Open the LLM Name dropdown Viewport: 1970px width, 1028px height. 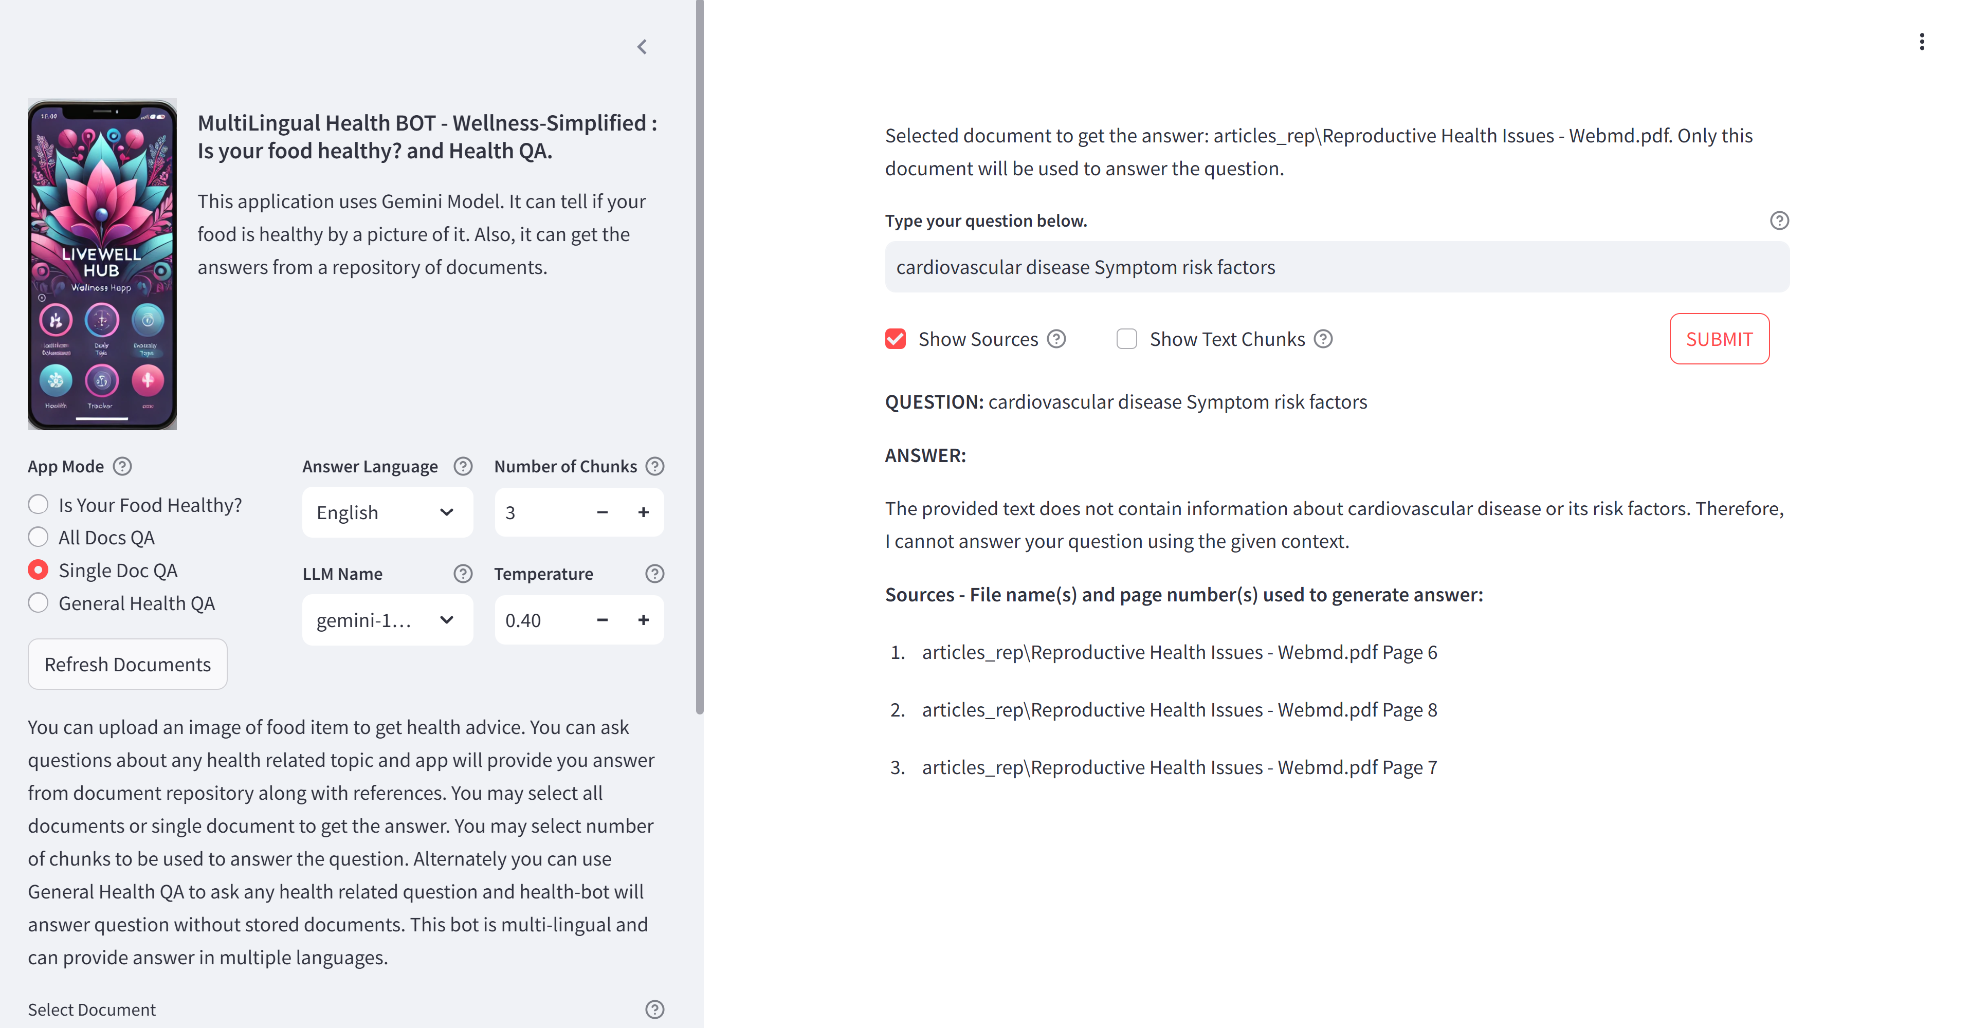click(387, 619)
